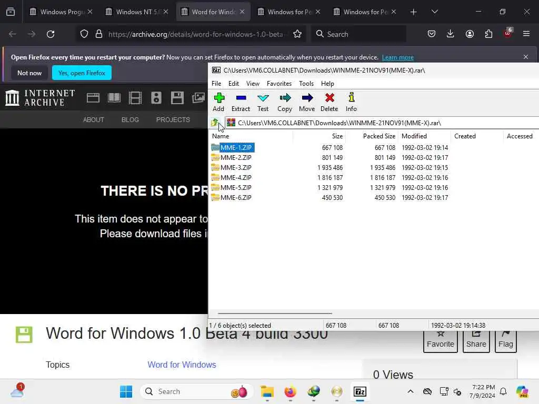Open the BLOG link
Screen dimensions: 539x404
pos(130,119)
